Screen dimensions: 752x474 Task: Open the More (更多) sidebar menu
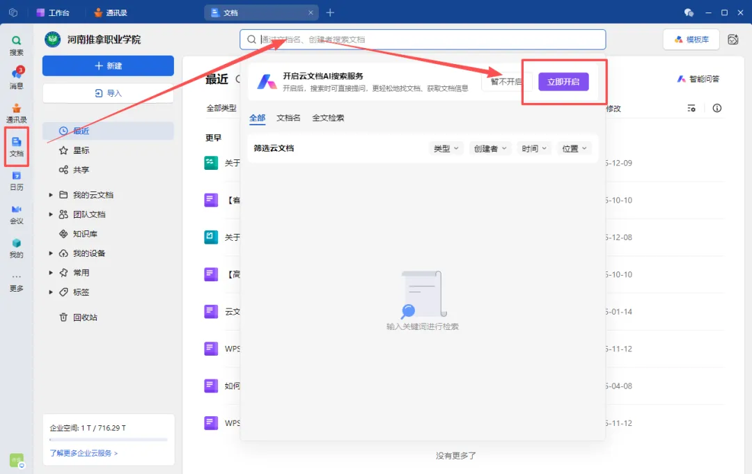[x=16, y=283]
